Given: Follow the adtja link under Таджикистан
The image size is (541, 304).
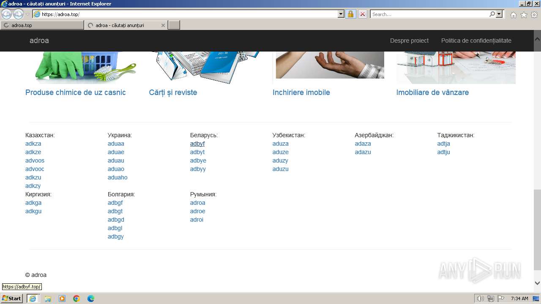Looking at the screenshot, I should click(x=444, y=144).
